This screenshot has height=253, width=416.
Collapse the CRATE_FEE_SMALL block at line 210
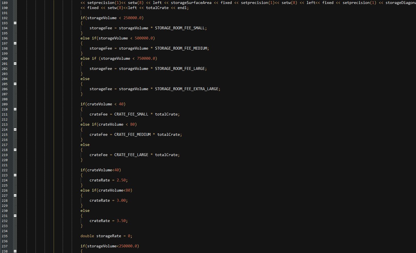(15, 109)
